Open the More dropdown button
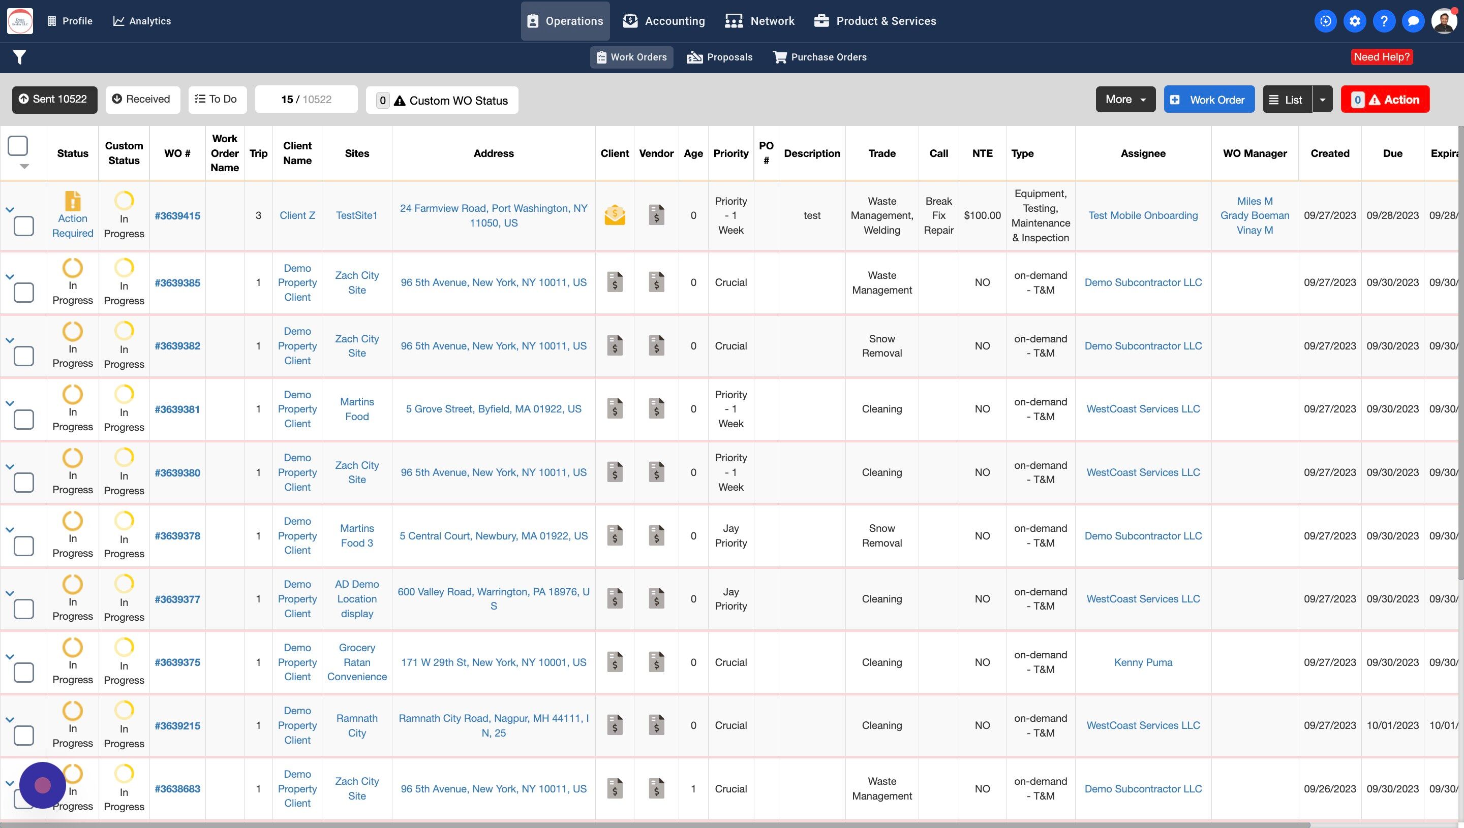 (x=1125, y=100)
